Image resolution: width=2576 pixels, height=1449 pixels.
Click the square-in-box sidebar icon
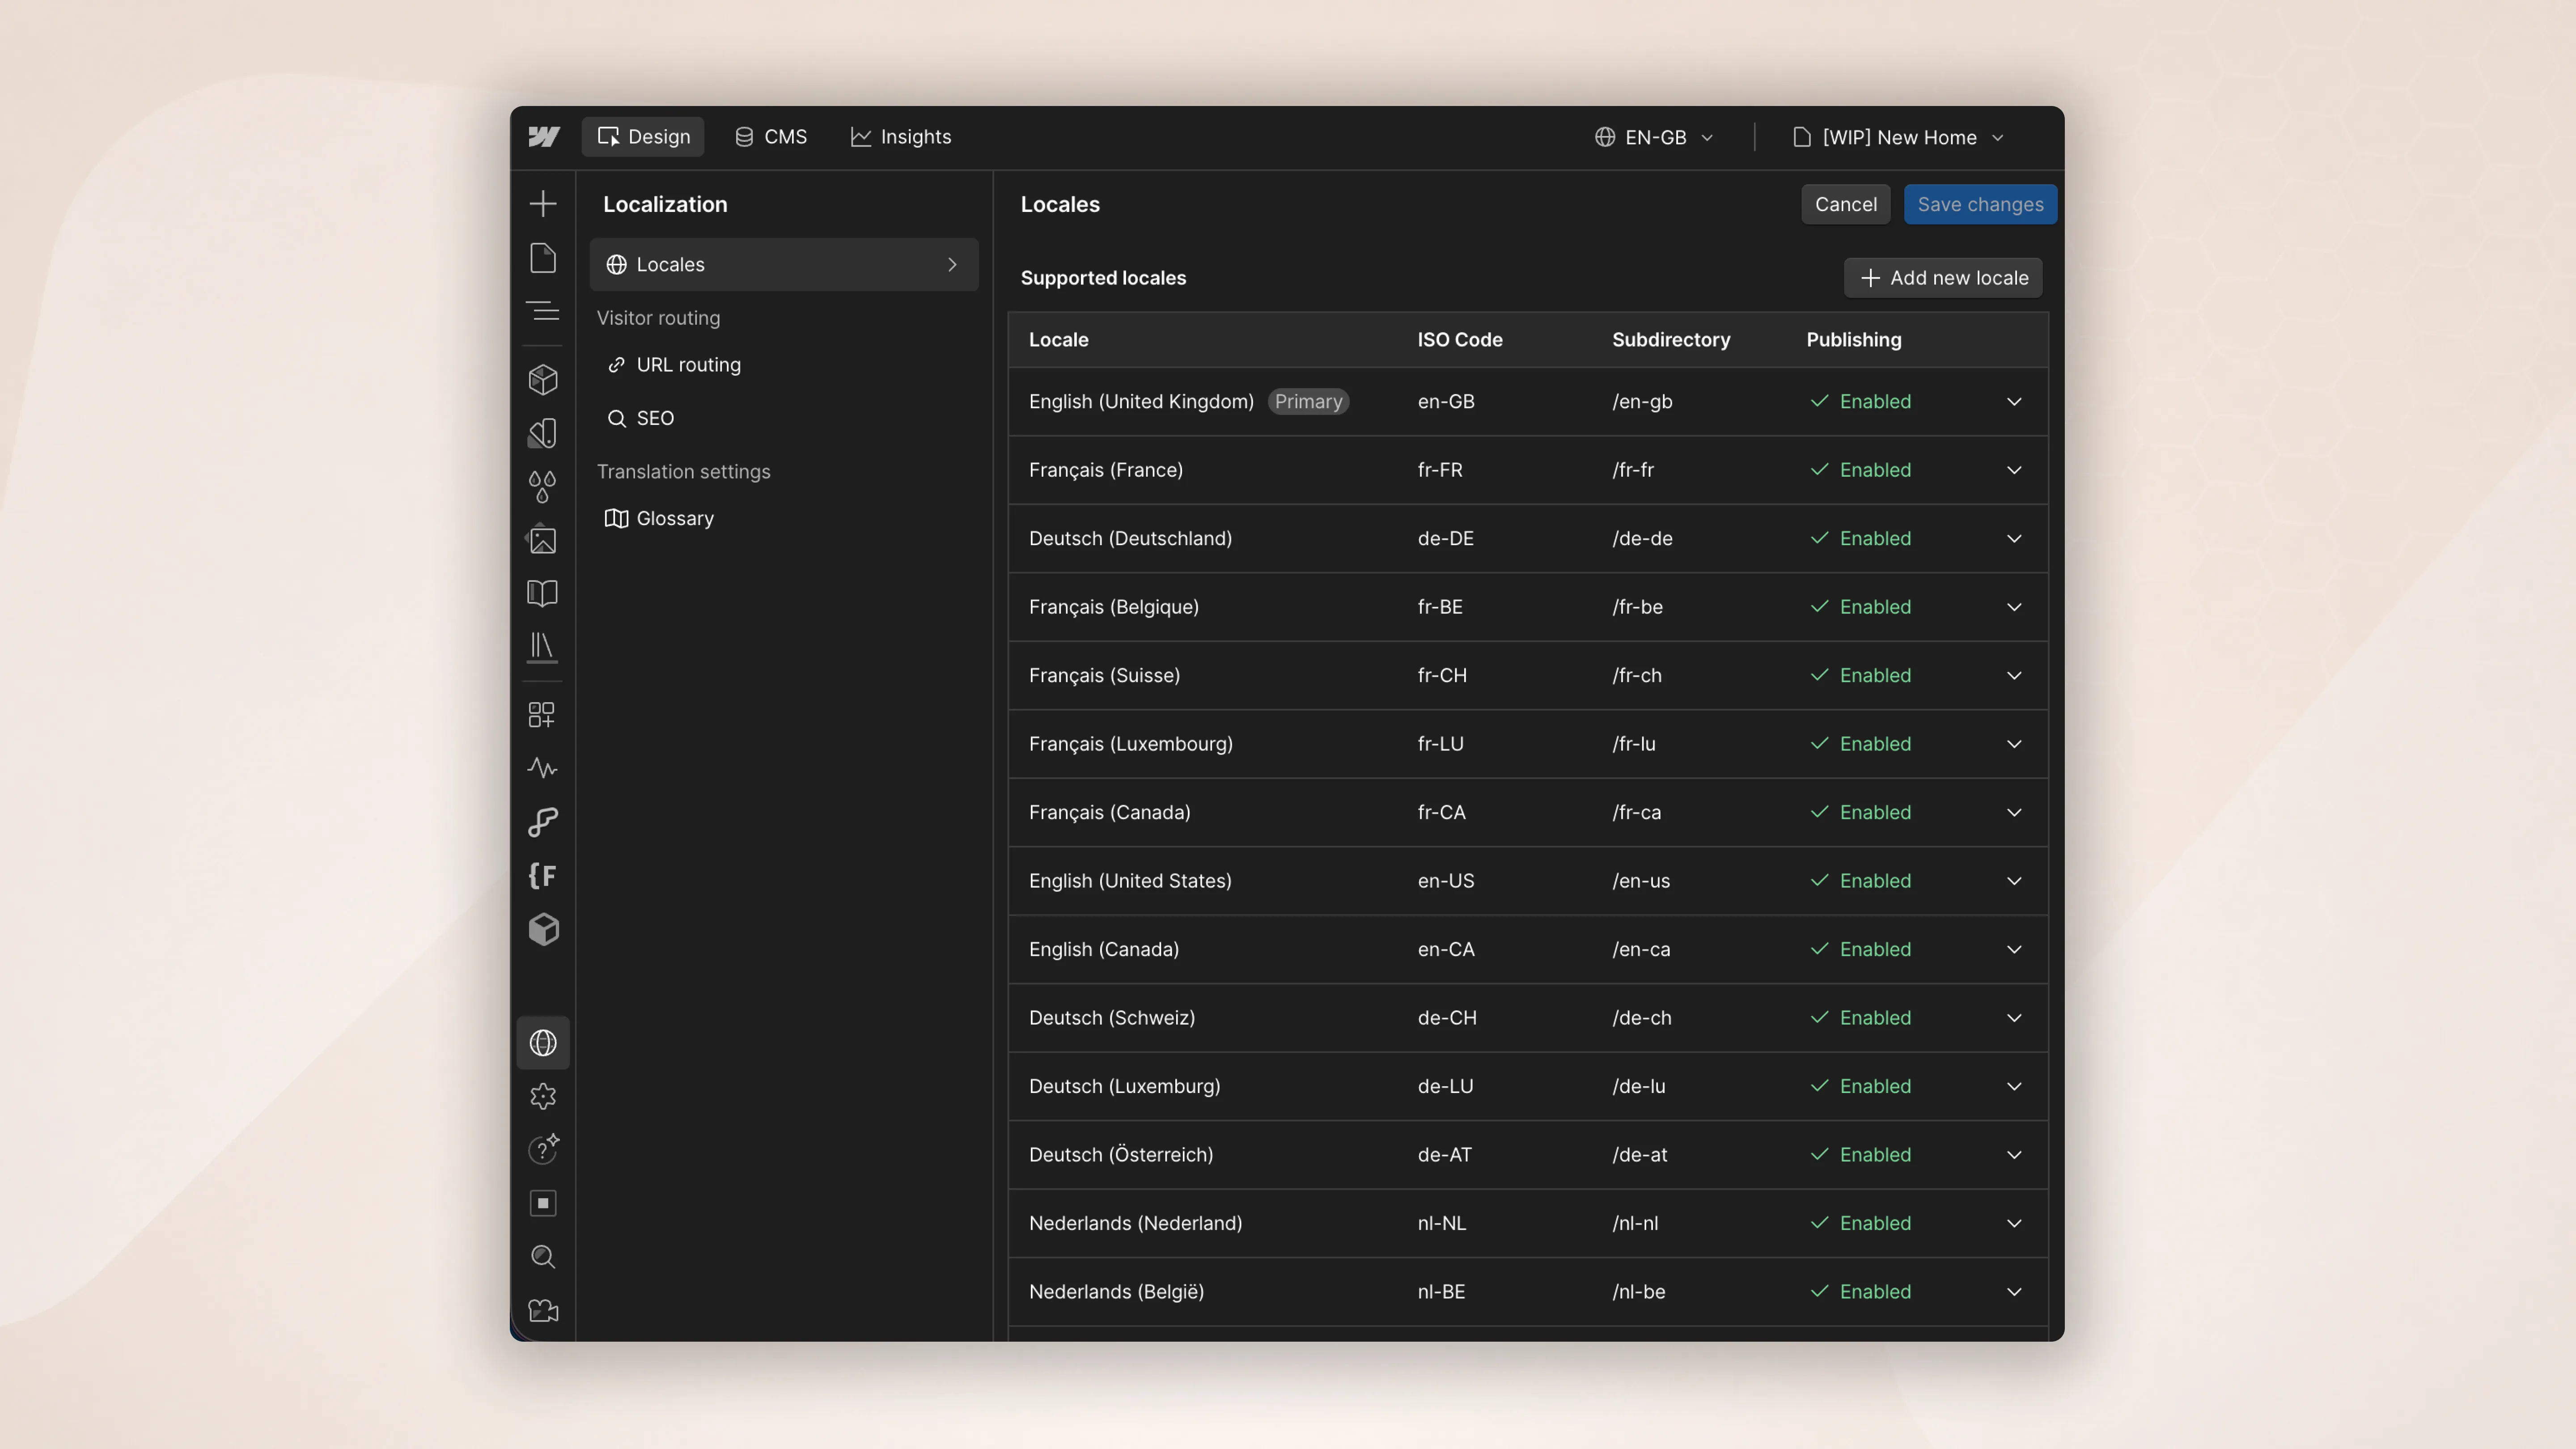(x=543, y=1204)
